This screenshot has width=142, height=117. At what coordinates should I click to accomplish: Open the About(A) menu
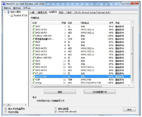point(27,8)
